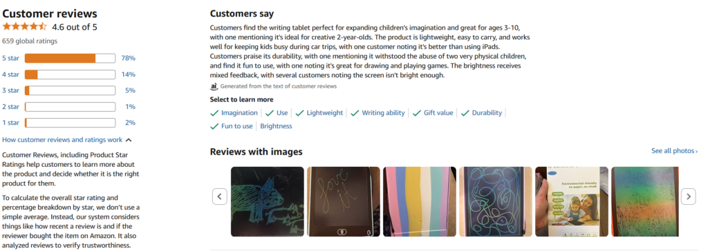Filter reviews by 4 star
This screenshot has width=708, height=251.
(10, 74)
